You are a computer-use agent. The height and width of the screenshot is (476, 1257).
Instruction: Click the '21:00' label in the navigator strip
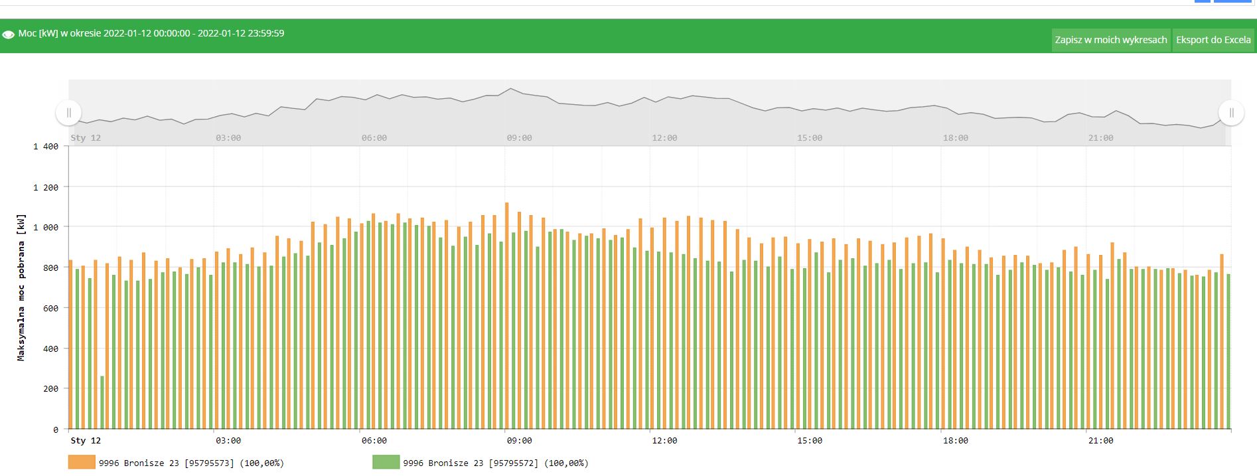[x=1100, y=138]
